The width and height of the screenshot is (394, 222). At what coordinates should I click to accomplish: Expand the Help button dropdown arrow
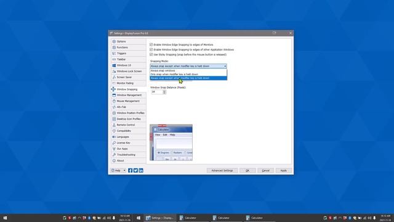coord(124,170)
